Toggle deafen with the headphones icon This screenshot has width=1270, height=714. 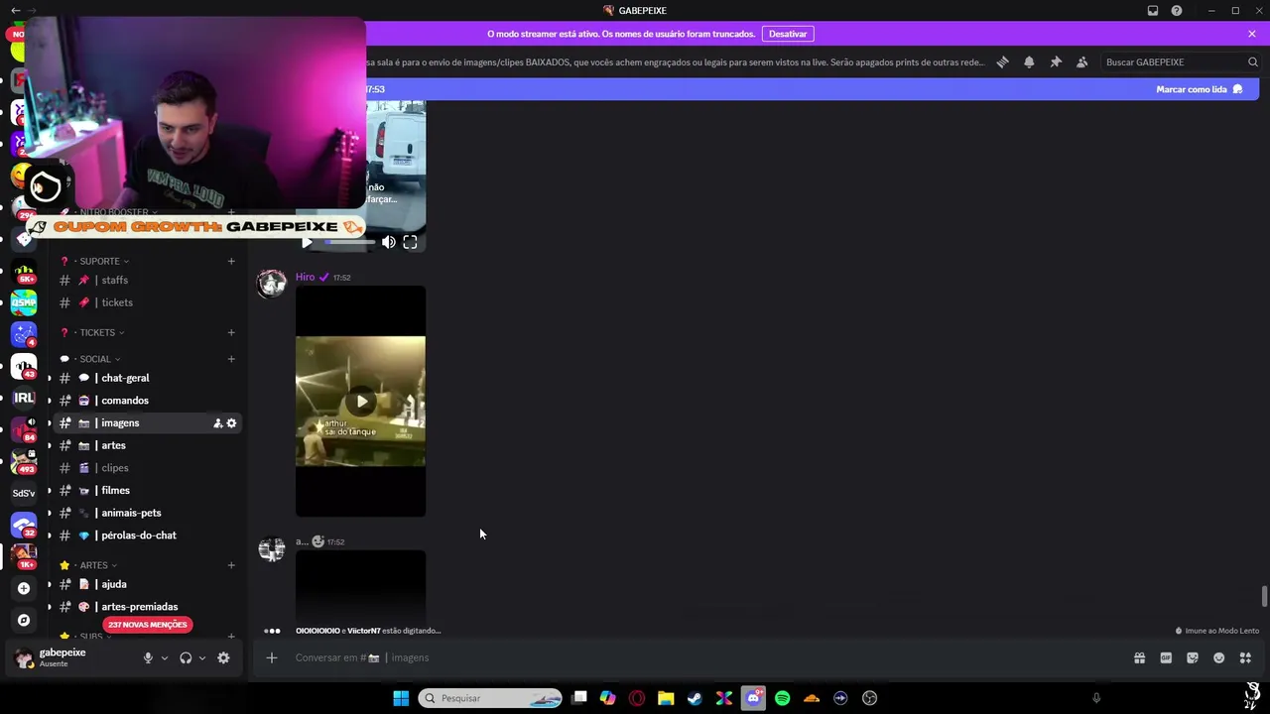(x=186, y=657)
